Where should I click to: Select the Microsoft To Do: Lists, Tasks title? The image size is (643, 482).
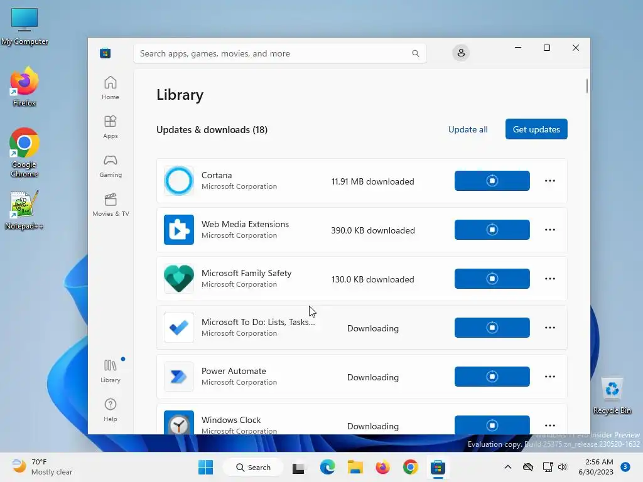click(258, 322)
